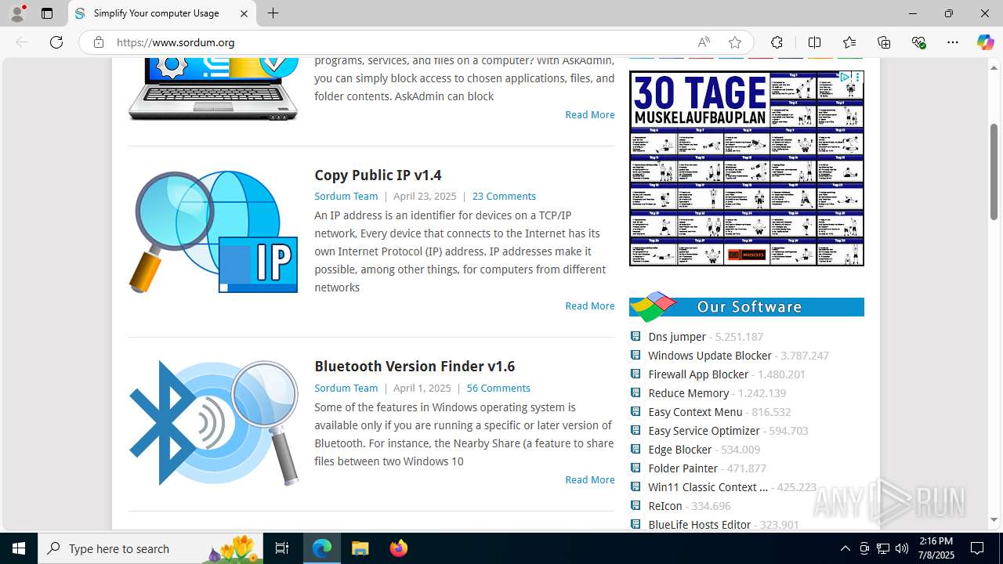Open the 23 Comments link
This screenshot has width=1003, height=564.
pyautogui.click(x=504, y=196)
